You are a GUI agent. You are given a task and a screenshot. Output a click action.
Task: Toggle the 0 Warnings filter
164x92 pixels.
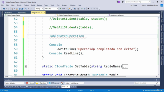click(41, 83)
